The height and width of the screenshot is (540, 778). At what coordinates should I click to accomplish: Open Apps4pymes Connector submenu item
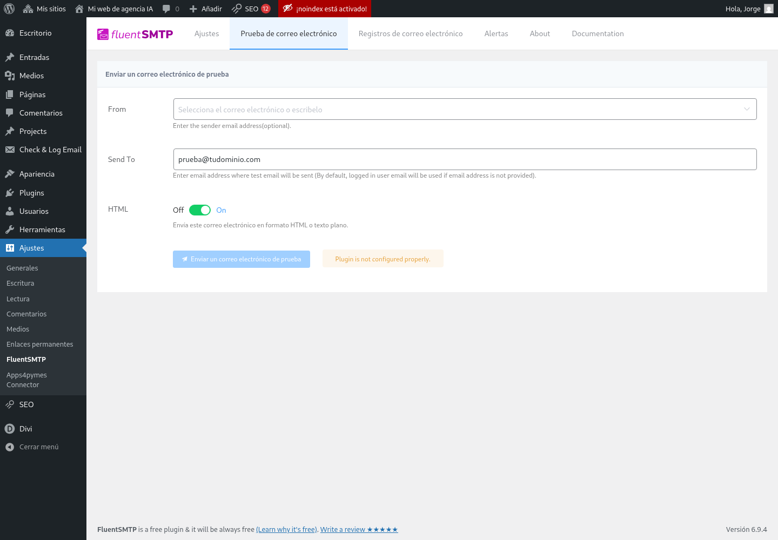[x=26, y=380]
